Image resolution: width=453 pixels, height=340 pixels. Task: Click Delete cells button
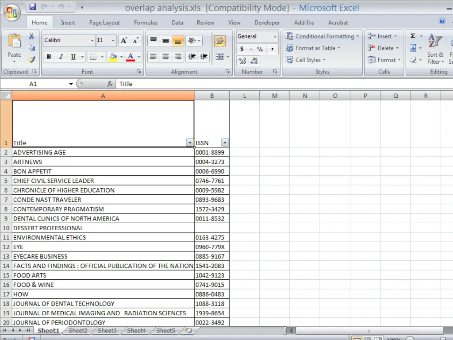pyautogui.click(x=383, y=48)
